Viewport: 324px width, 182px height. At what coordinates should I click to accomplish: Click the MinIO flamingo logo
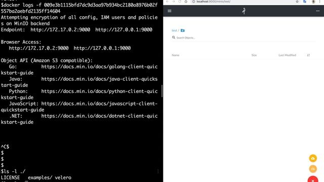click(244, 11)
